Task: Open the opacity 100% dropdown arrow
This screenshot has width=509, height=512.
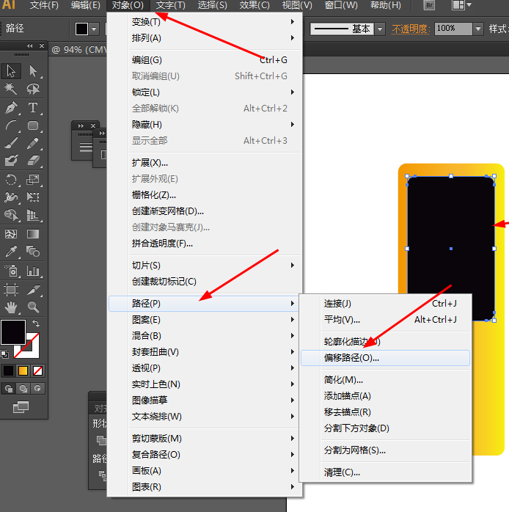Action: point(478,29)
